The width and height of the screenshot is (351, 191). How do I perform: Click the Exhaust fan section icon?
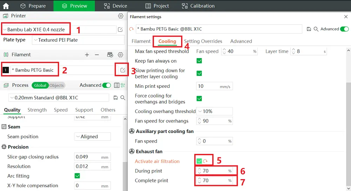132,151
